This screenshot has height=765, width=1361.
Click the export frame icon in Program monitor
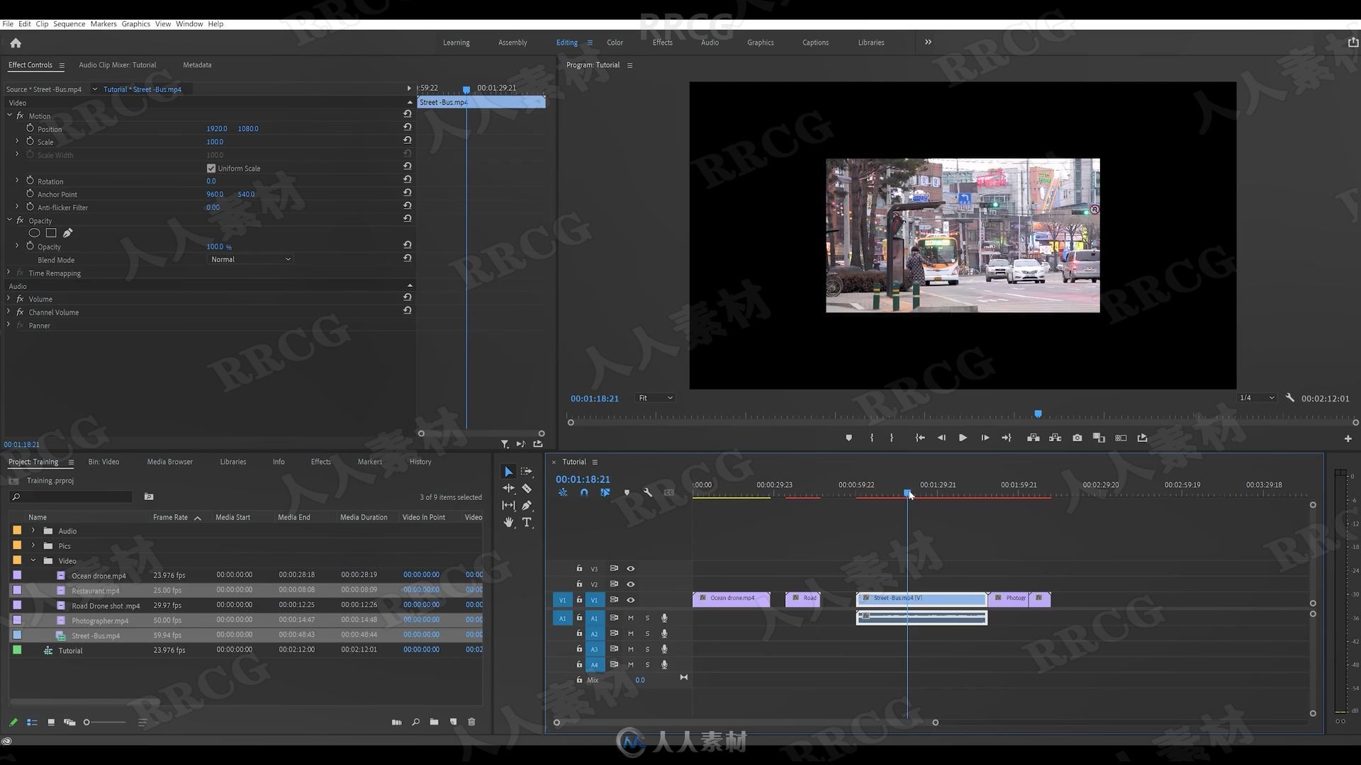click(1076, 437)
